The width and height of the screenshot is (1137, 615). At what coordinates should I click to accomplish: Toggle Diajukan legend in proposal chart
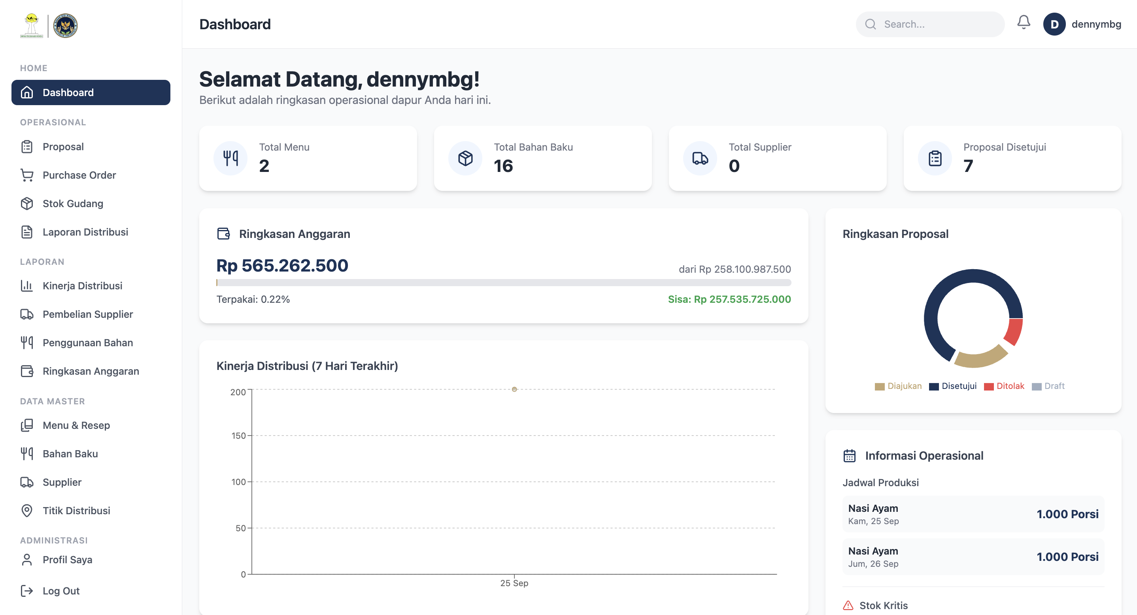coord(898,386)
